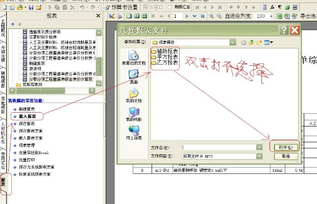Open the view menu dropdown in dialog
Image resolution: width=317 pixels, height=204 pixels.
269,41
